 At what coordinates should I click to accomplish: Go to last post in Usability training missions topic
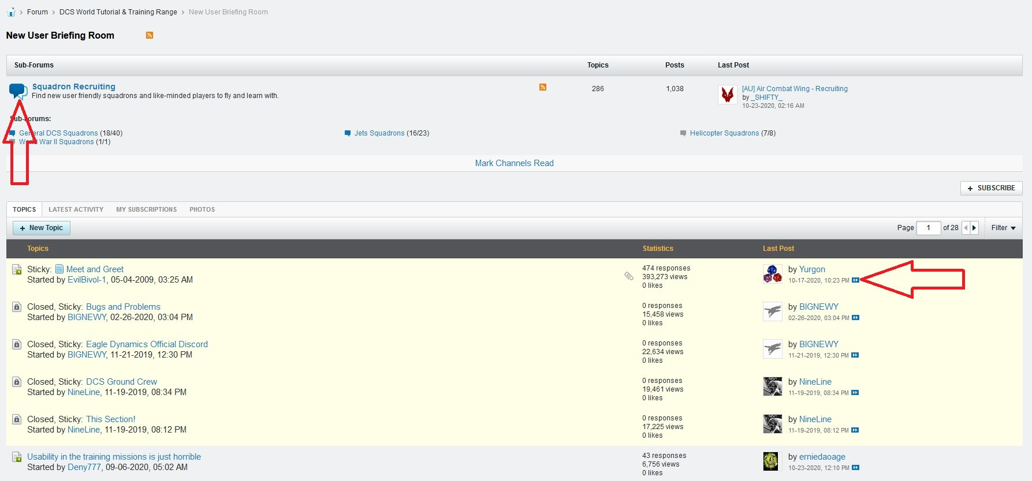855,468
